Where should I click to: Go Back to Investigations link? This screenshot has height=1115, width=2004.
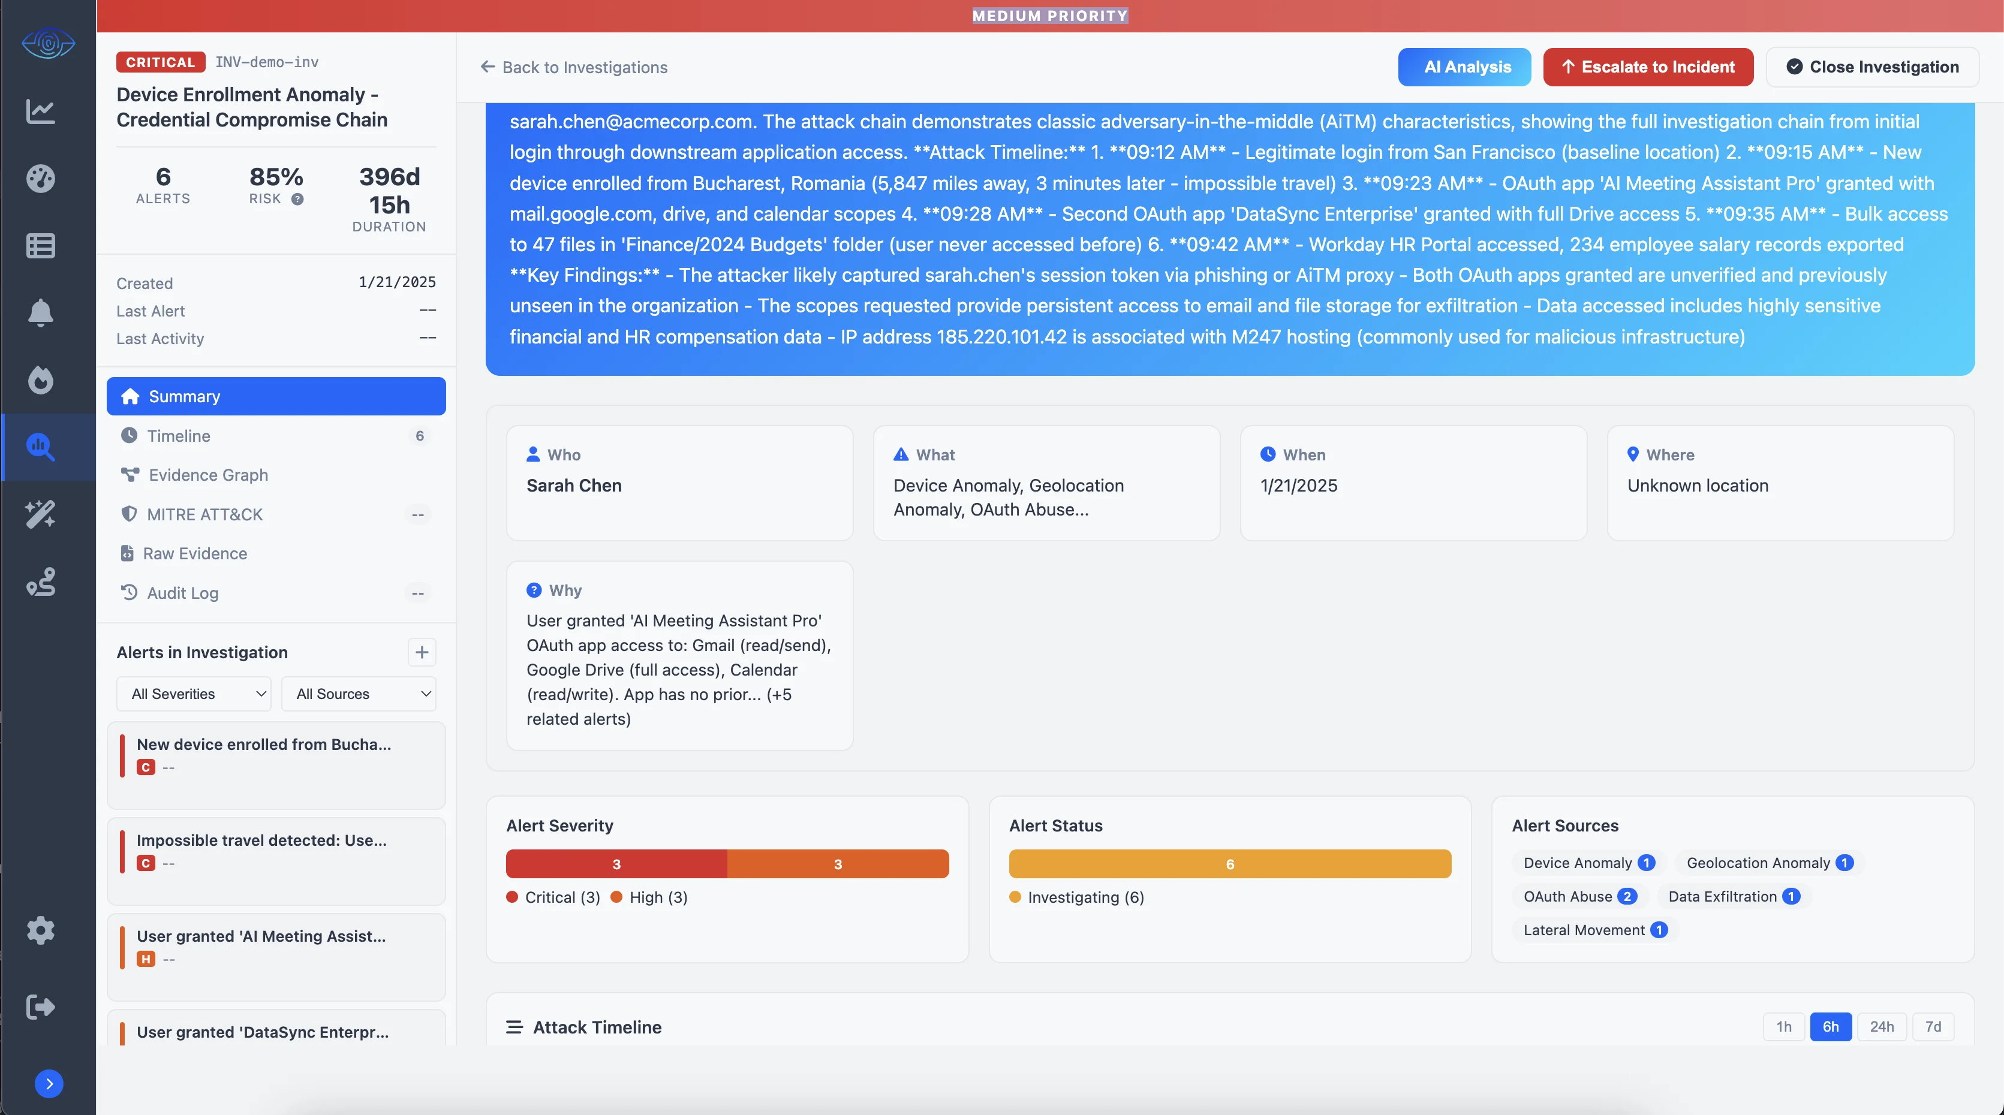[x=574, y=68]
